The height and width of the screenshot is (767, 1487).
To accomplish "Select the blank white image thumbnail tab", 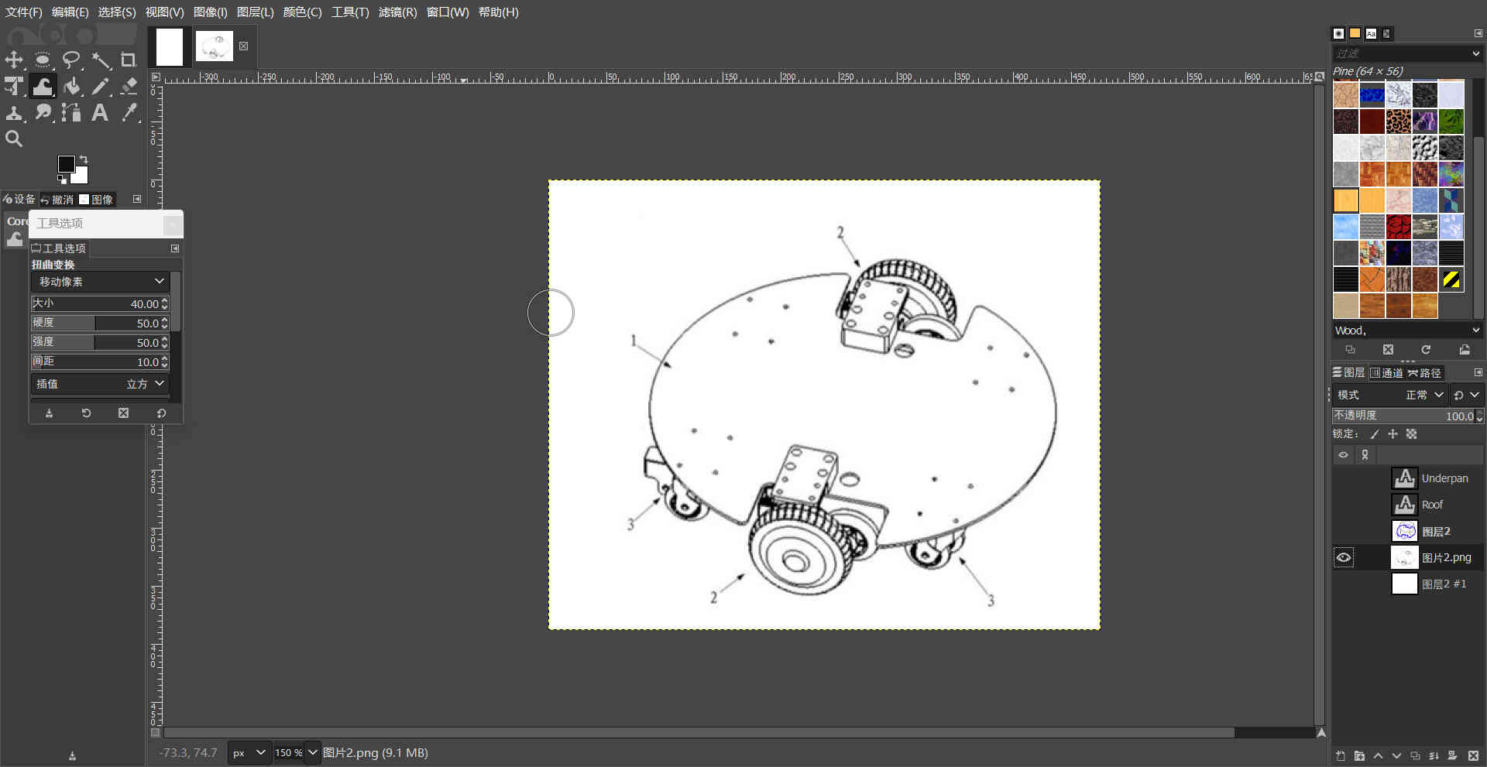I will 170,47.
